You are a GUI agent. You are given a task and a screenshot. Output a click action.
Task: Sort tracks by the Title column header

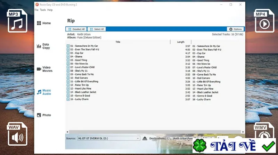[x=118, y=42]
